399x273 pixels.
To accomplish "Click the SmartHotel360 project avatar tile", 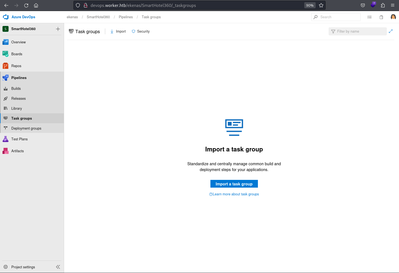I will (6, 29).
